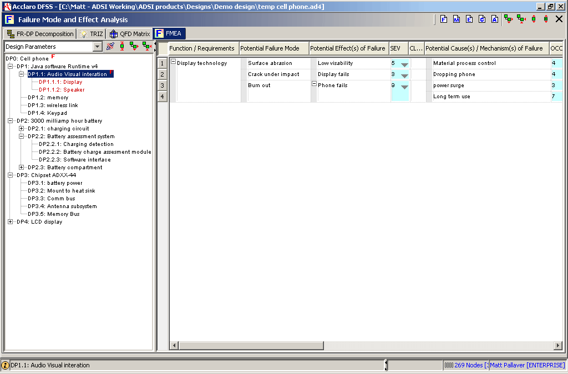Screen dimensions: 568x374
Task: Expand the DP4: LCD display node
Action: click(x=10, y=221)
